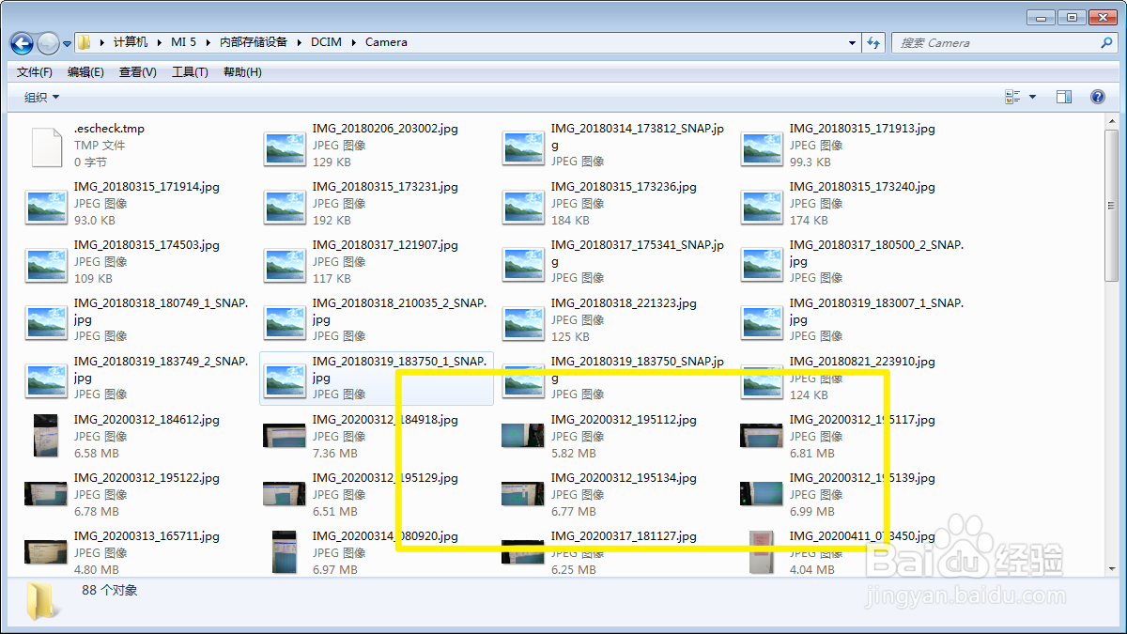Click 内部存储设备 in the address path
1127x634 pixels.
click(255, 42)
